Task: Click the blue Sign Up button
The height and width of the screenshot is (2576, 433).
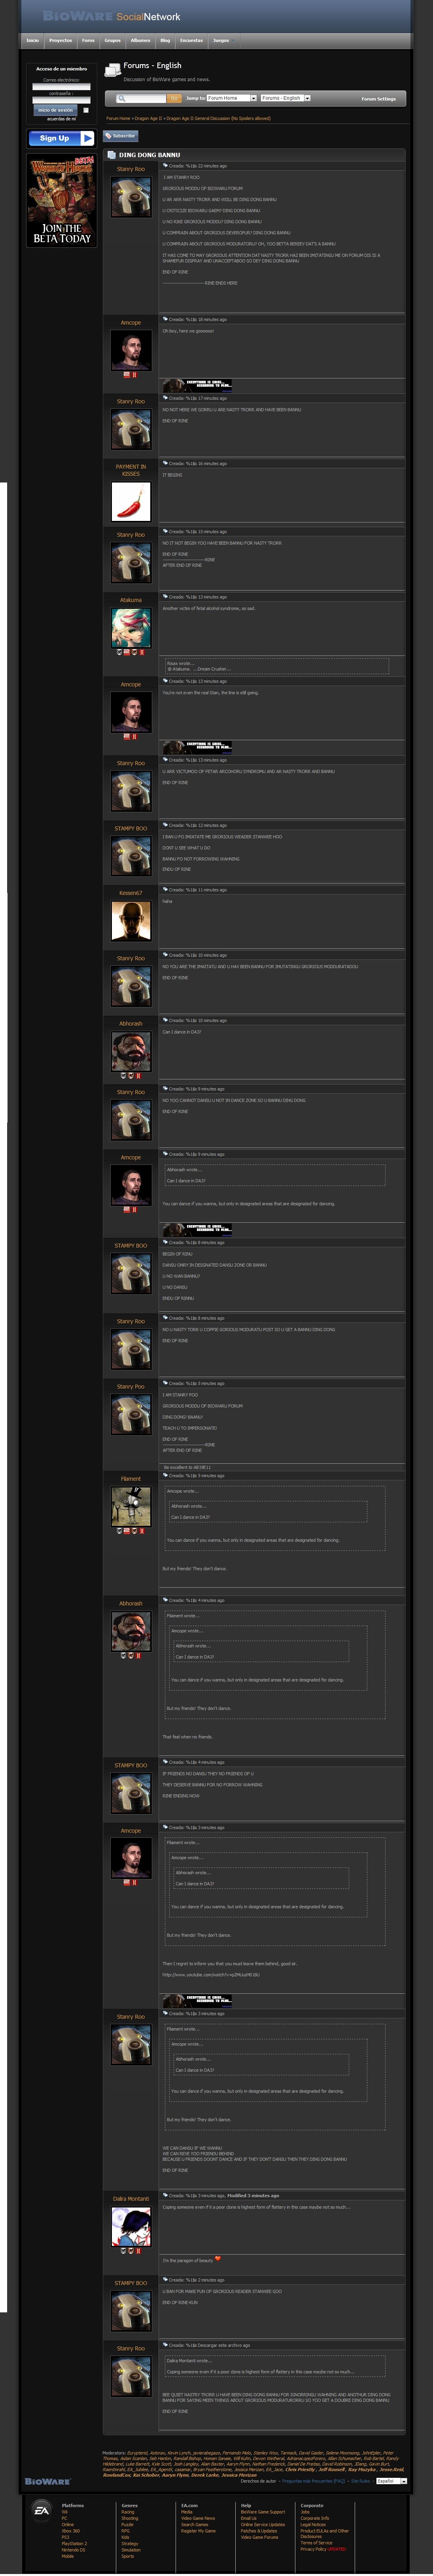Action: pos(61,138)
